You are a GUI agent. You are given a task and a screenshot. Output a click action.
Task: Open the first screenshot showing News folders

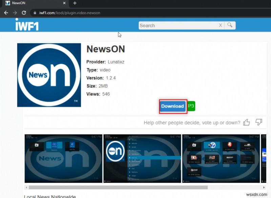[63, 158]
